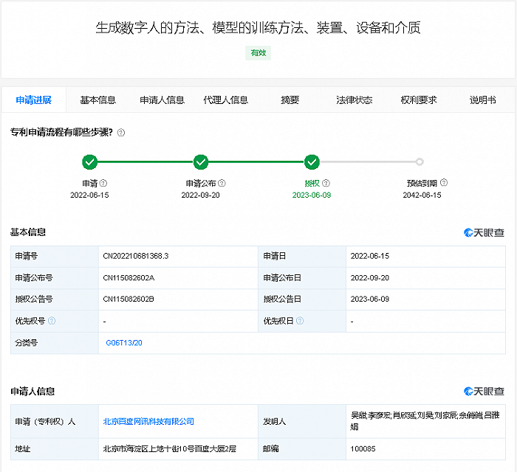Click postal code 100085
Image resolution: width=517 pixels, height=472 pixels.
point(363,449)
